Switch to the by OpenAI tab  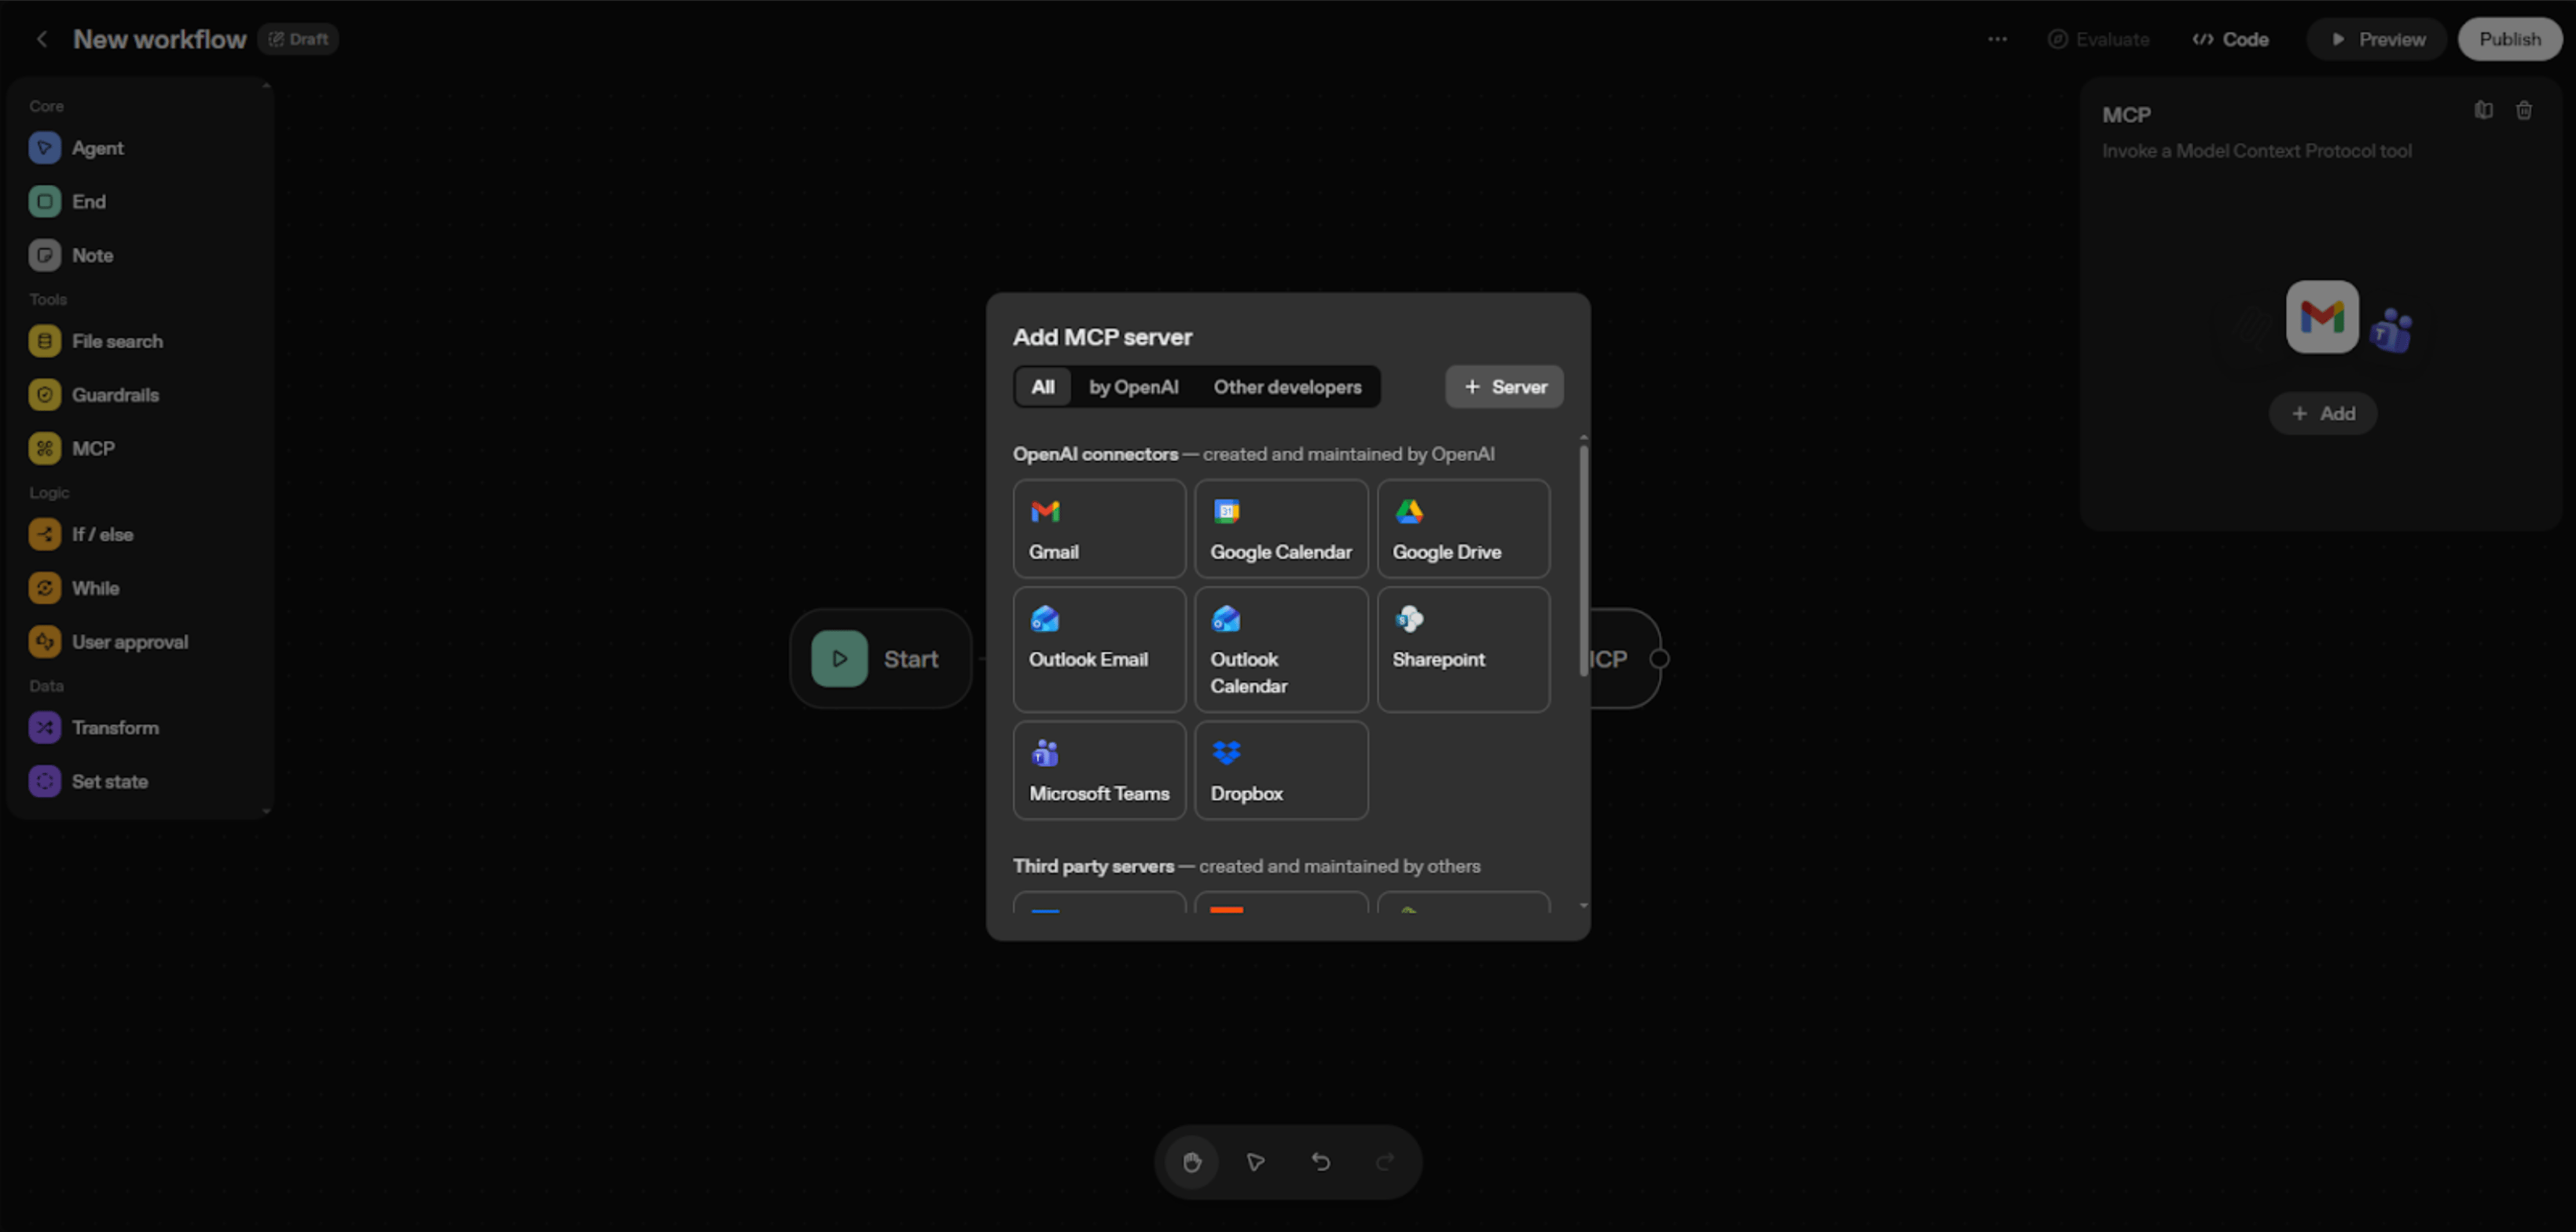1133,387
